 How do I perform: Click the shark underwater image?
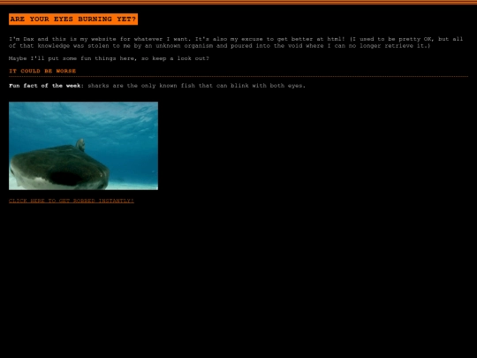83,146
